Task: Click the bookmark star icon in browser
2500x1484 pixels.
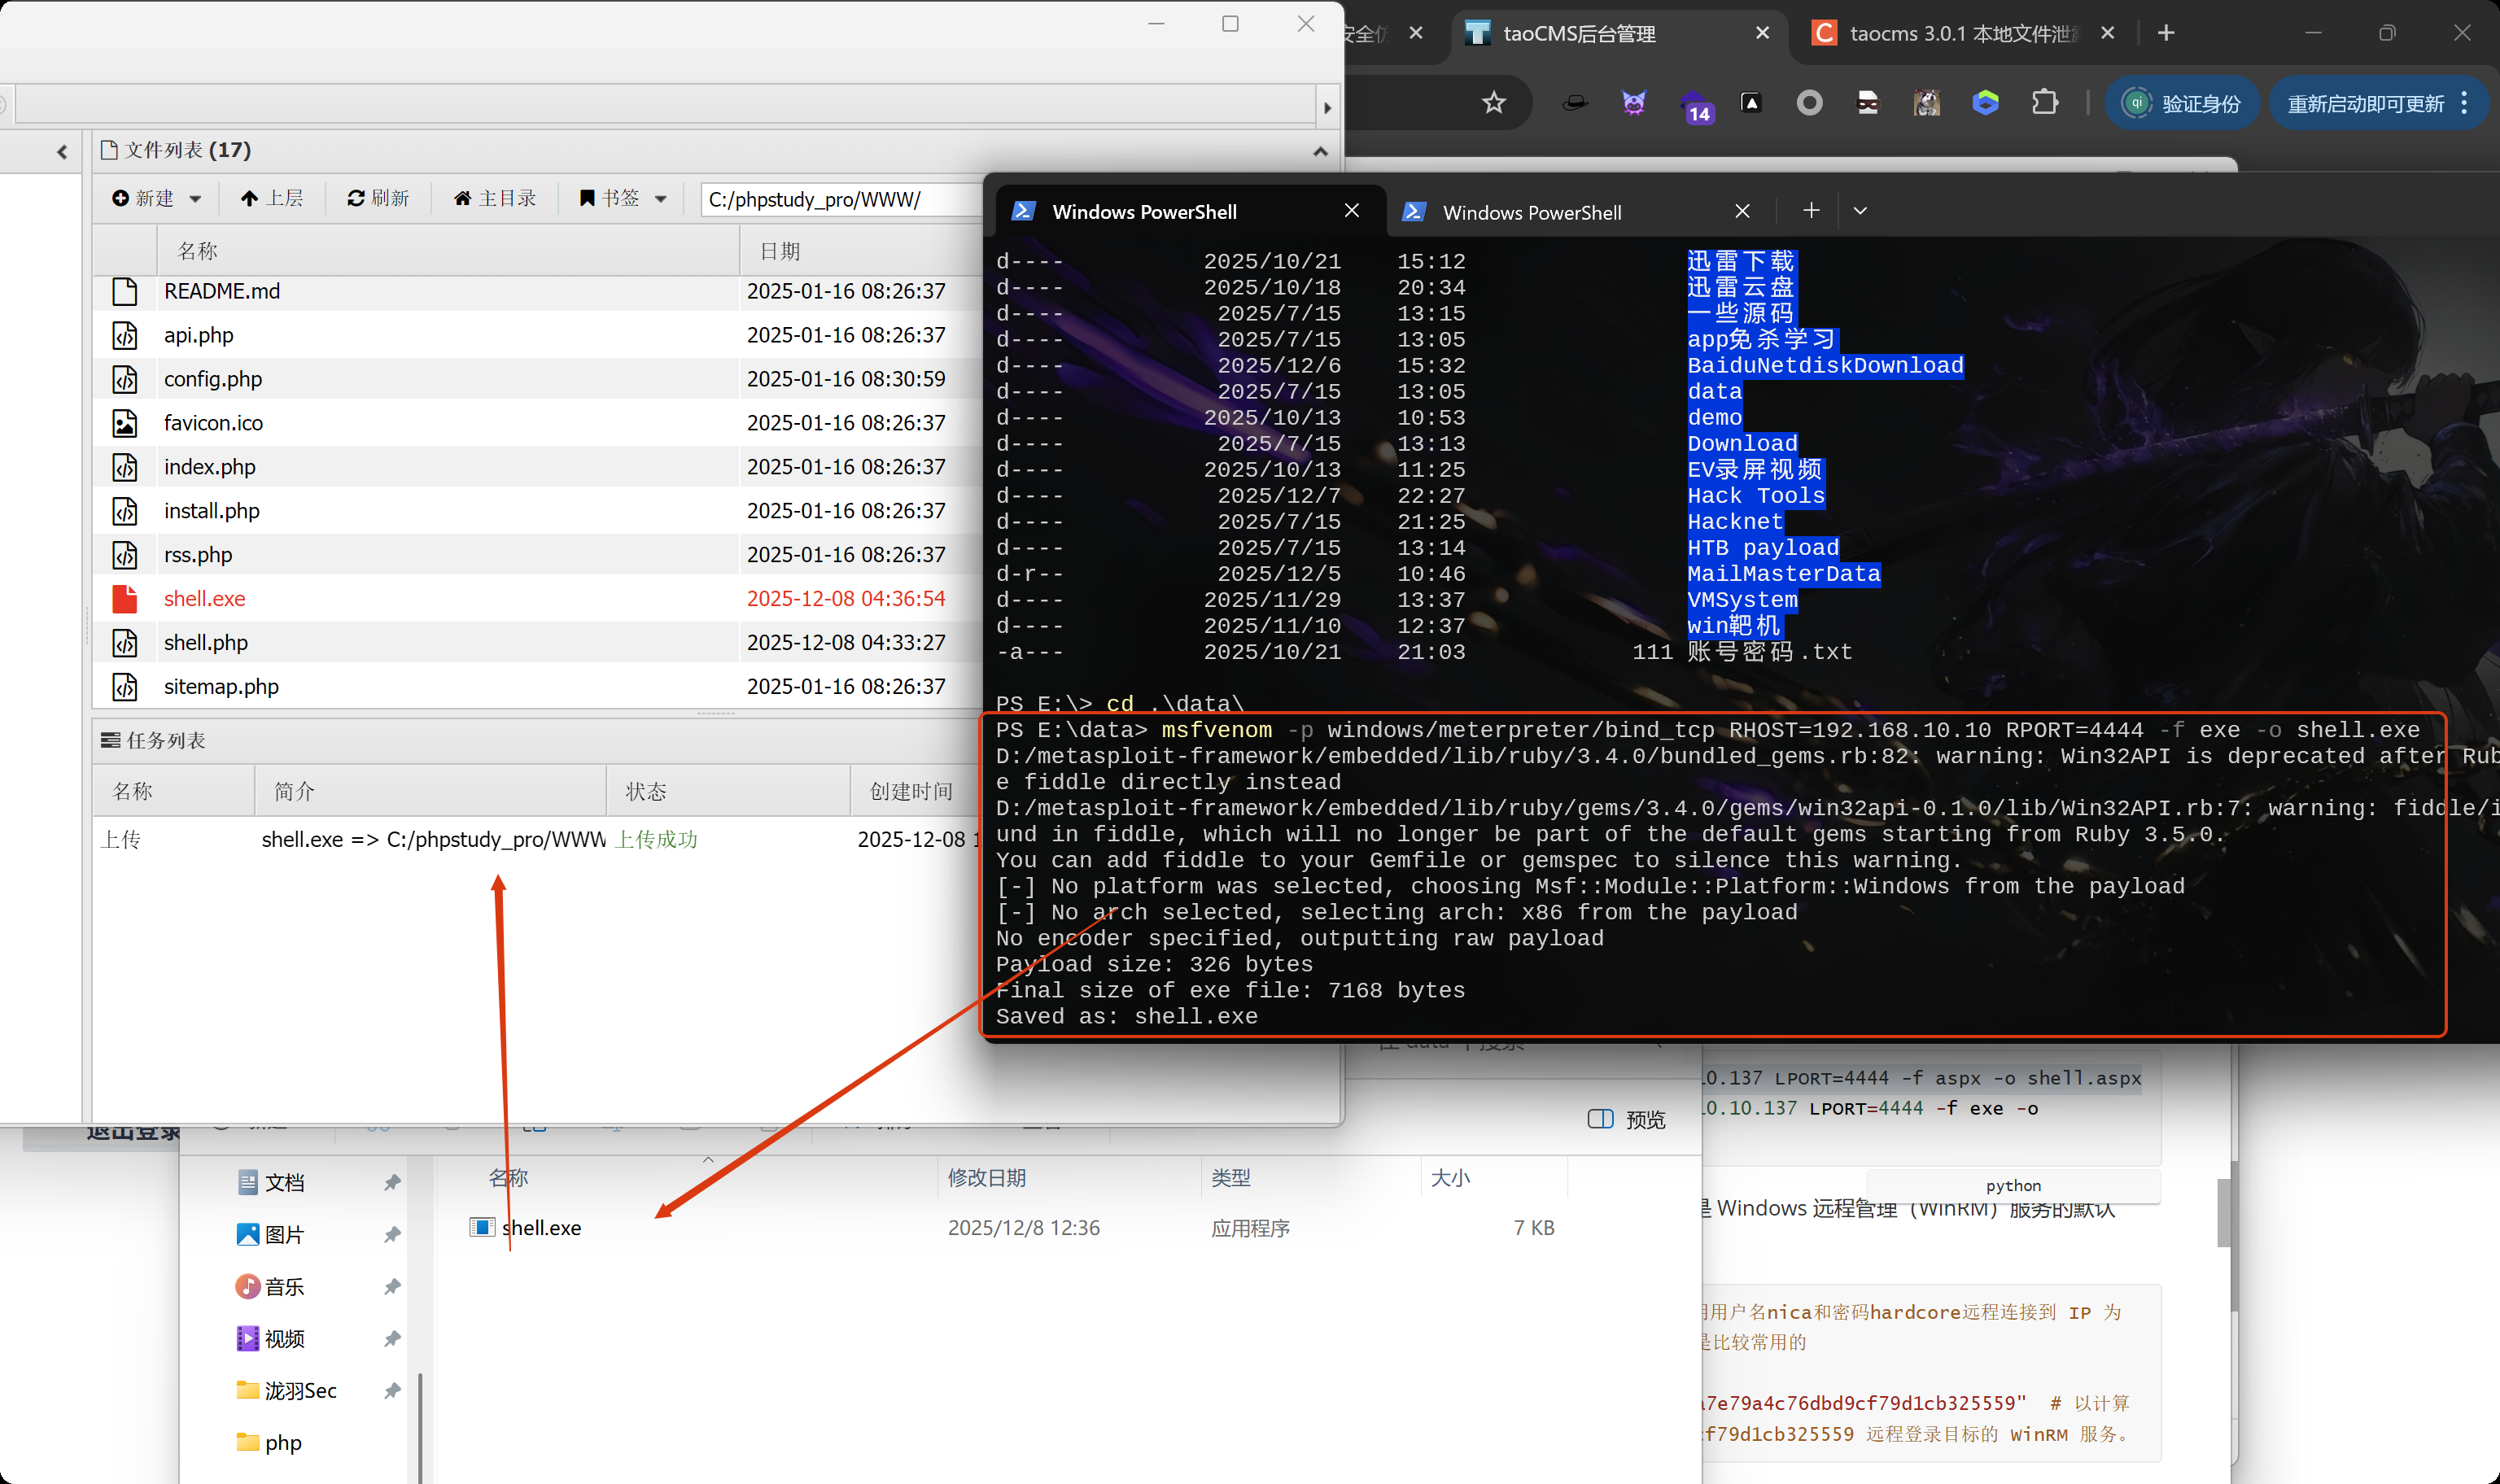Action: [x=1493, y=103]
